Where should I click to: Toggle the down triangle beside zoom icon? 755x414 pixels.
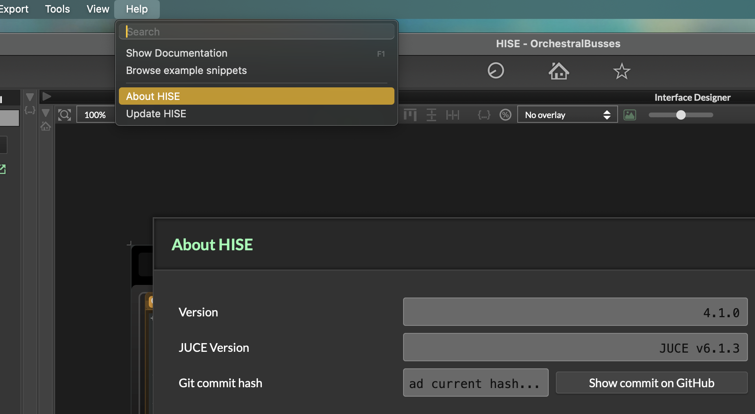(46, 113)
